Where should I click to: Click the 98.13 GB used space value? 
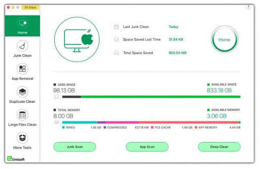click(x=64, y=91)
